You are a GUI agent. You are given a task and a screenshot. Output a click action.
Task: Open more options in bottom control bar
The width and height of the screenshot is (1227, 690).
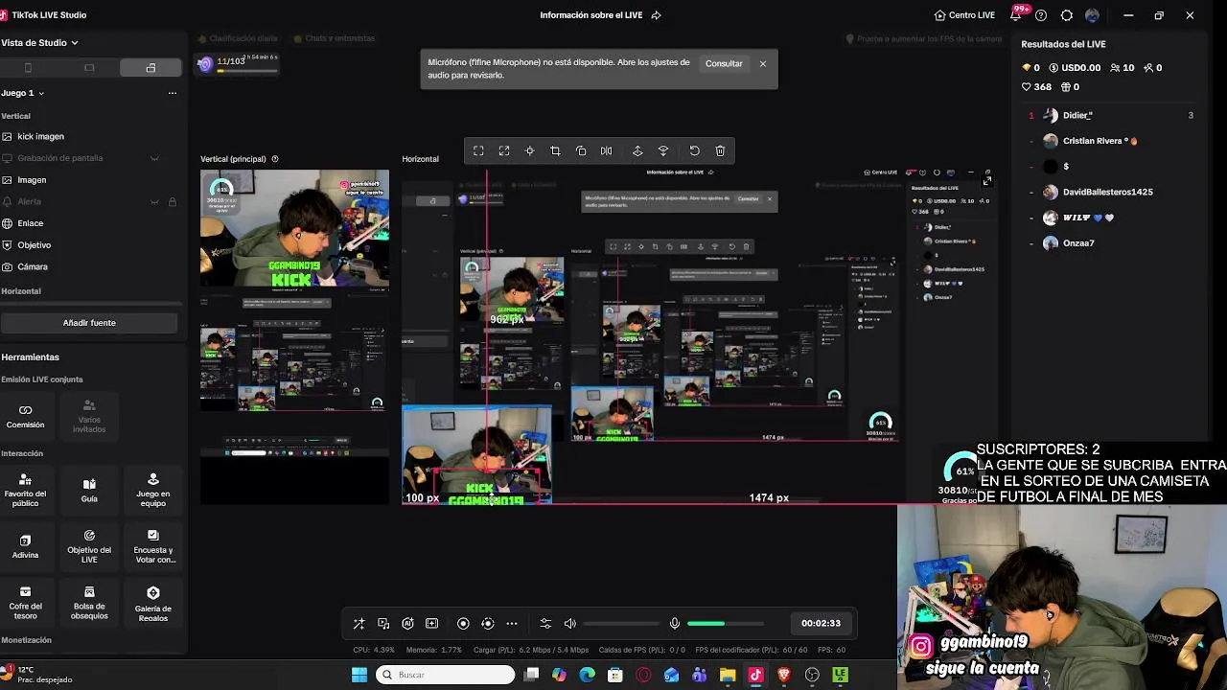click(x=512, y=623)
